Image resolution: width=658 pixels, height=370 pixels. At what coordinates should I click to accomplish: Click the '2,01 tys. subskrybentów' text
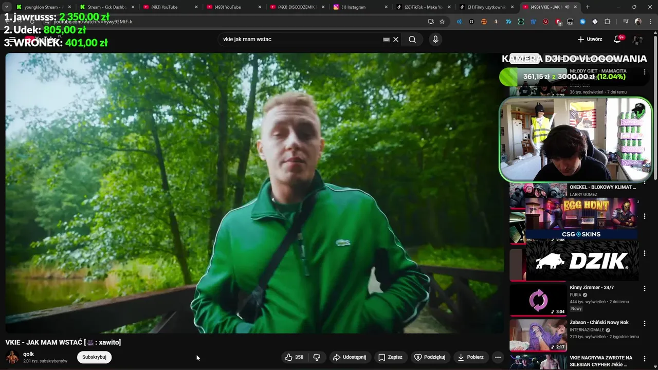point(45,361)
